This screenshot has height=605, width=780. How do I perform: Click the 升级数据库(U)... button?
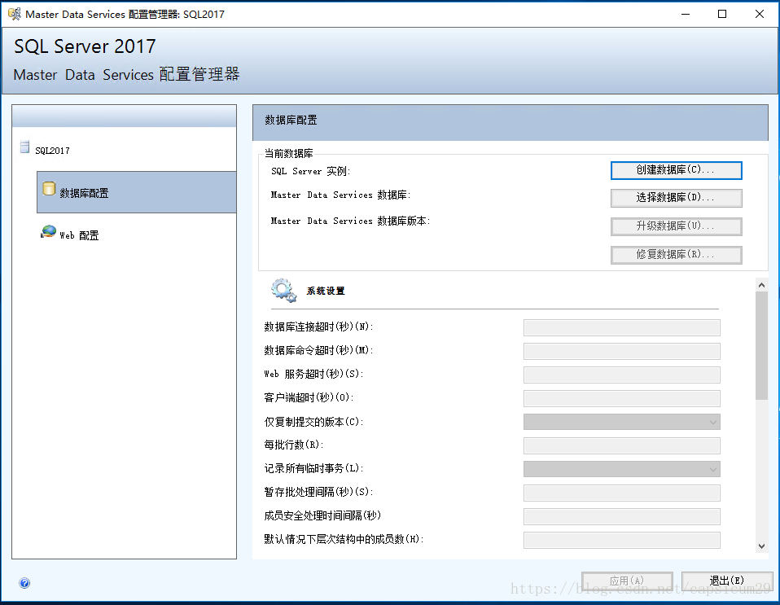point(676,226)
